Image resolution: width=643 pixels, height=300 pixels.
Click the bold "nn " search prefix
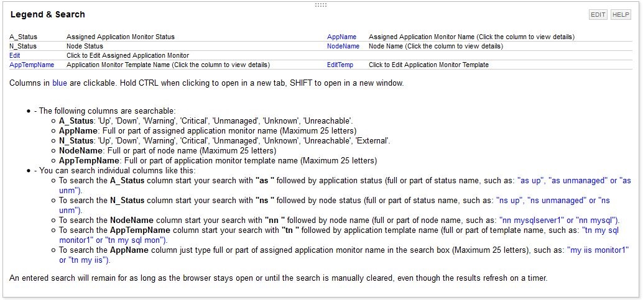click(274, 220)
